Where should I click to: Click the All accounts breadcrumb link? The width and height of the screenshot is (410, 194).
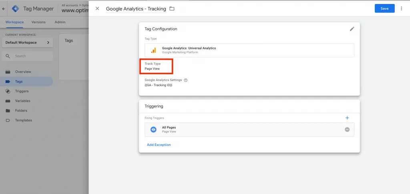[x=70, y=5]
